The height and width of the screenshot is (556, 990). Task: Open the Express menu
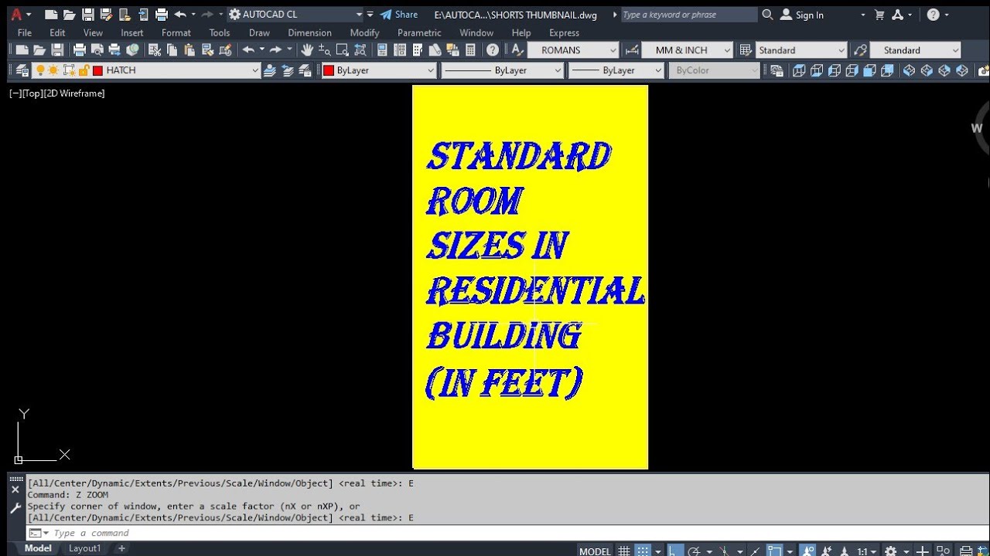pyautogui.click(x=564, y=32)
